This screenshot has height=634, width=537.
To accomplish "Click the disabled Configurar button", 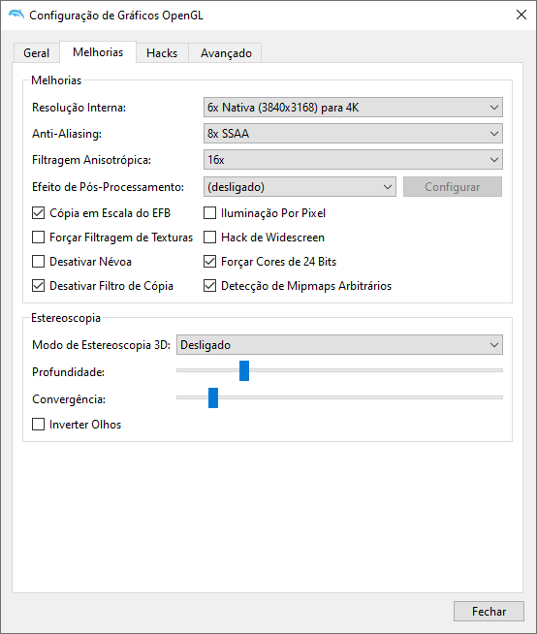I will (x=453, y=187).
